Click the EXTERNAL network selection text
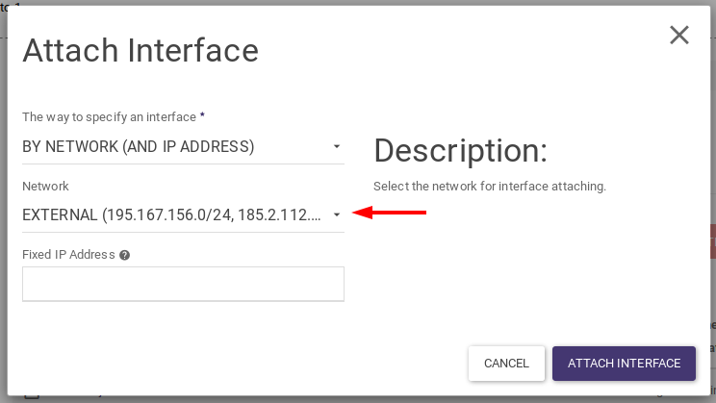The image size is (716, 403). tap(169, 214)
